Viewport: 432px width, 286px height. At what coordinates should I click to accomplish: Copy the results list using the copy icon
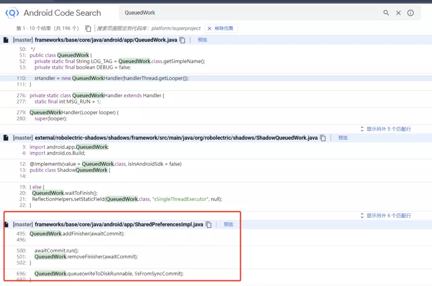pyautogui.click(x=88, y=28)
